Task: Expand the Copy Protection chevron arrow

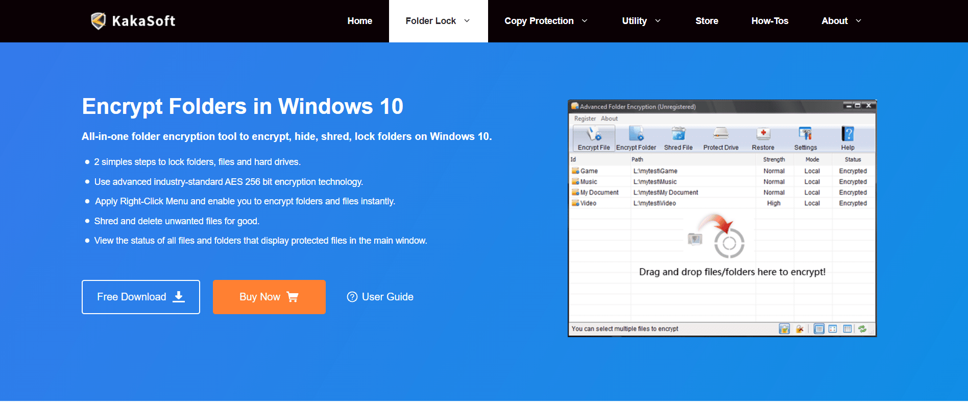Action: [585, 21]
